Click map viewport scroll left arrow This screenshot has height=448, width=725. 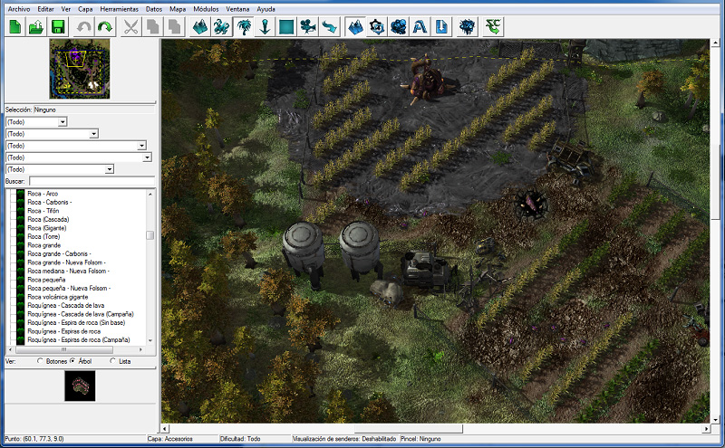pyautogui.click(x=165, y=429)
